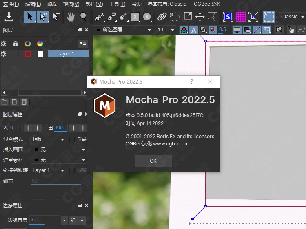Click the transform mesh tool icon
Screen dimensions: 306x229
click(213, 17)
